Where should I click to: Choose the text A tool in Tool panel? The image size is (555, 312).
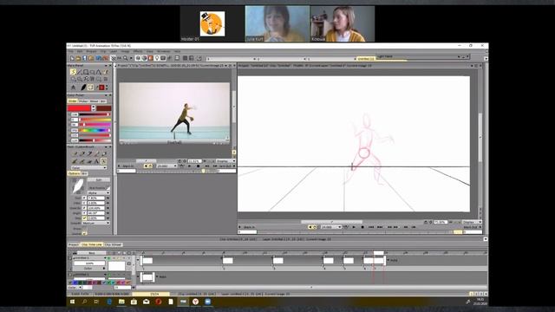click(96, 161)
